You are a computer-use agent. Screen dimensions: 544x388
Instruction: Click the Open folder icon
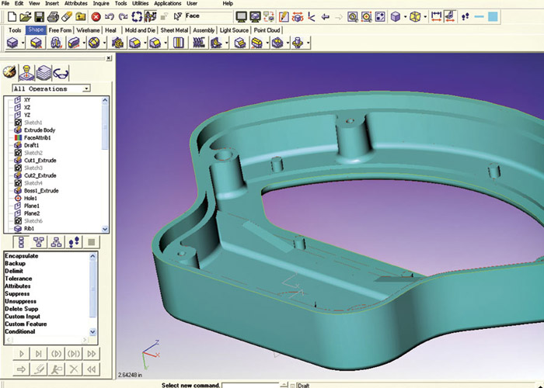pyautogui.click(x=24, y=16)
